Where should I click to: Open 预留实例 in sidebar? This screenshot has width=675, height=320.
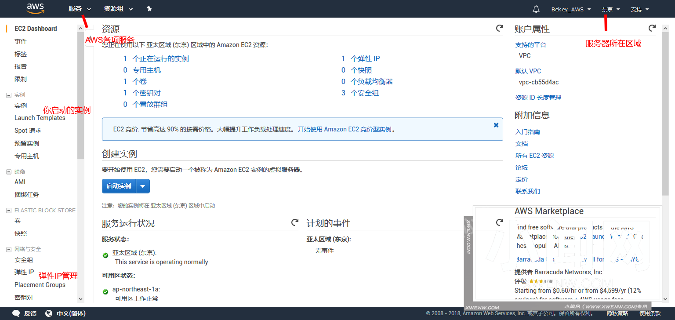27,143
